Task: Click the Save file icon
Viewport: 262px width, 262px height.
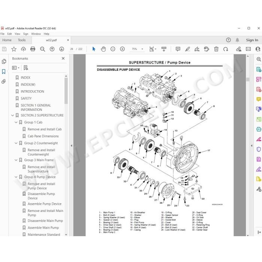Action: 4,49
